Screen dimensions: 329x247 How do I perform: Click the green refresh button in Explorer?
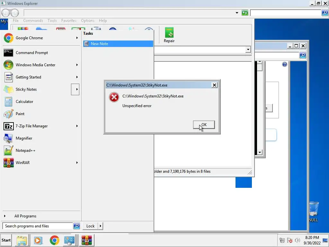tap(245, 13)
